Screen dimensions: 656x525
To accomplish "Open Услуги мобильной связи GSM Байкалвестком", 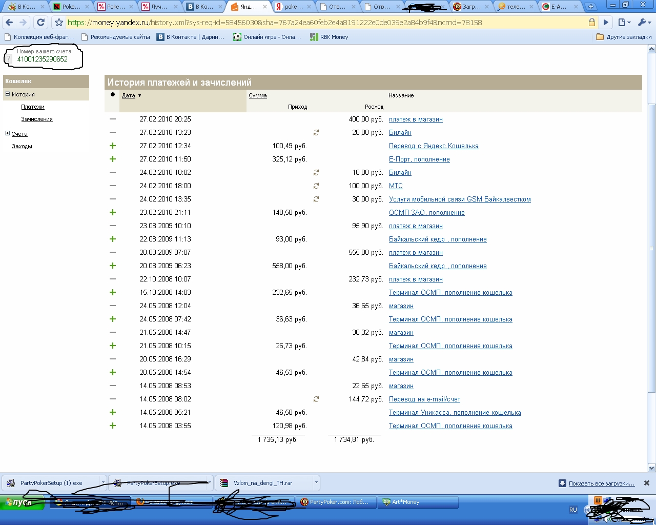I will click(460, 199).
